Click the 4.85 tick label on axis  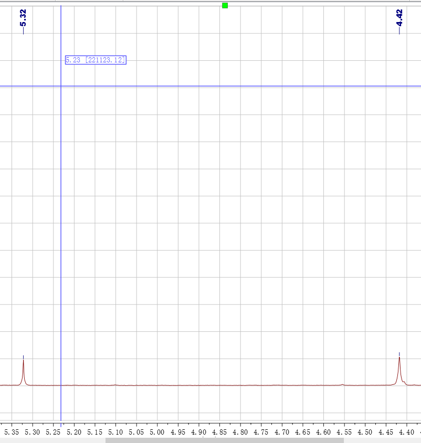coord(219,433)
